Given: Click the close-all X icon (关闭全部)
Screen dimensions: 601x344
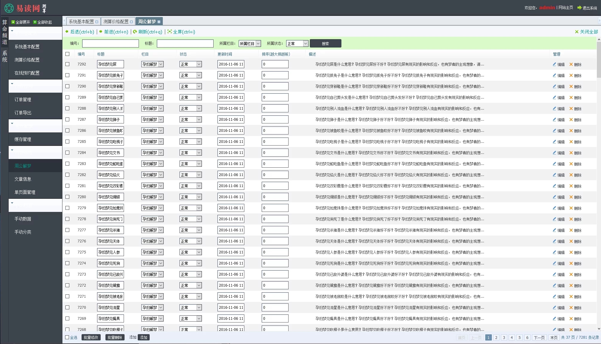Looking at the screenshot, I should coord(577,32).
